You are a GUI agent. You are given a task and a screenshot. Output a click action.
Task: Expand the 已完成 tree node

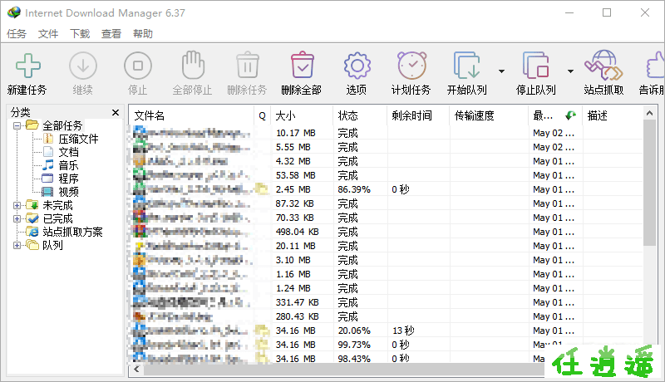coord(17,218)
